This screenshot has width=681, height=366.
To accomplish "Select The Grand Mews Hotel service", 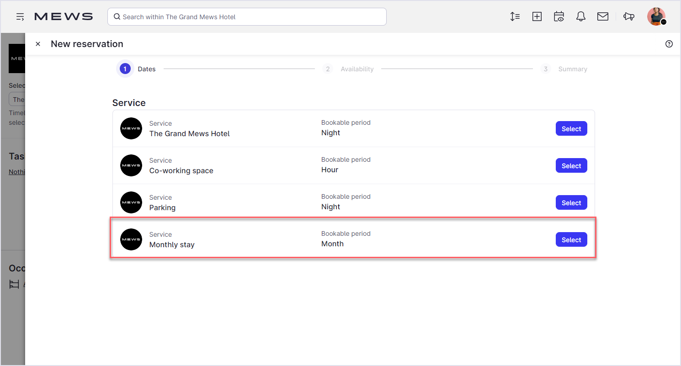I will coord(571,128).
